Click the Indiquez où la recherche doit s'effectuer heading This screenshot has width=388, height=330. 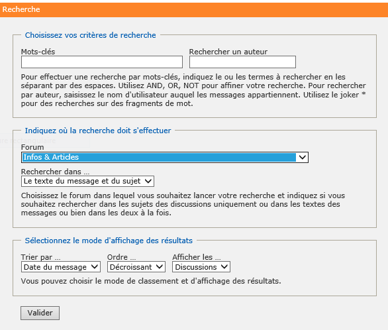tap(98, 131)
